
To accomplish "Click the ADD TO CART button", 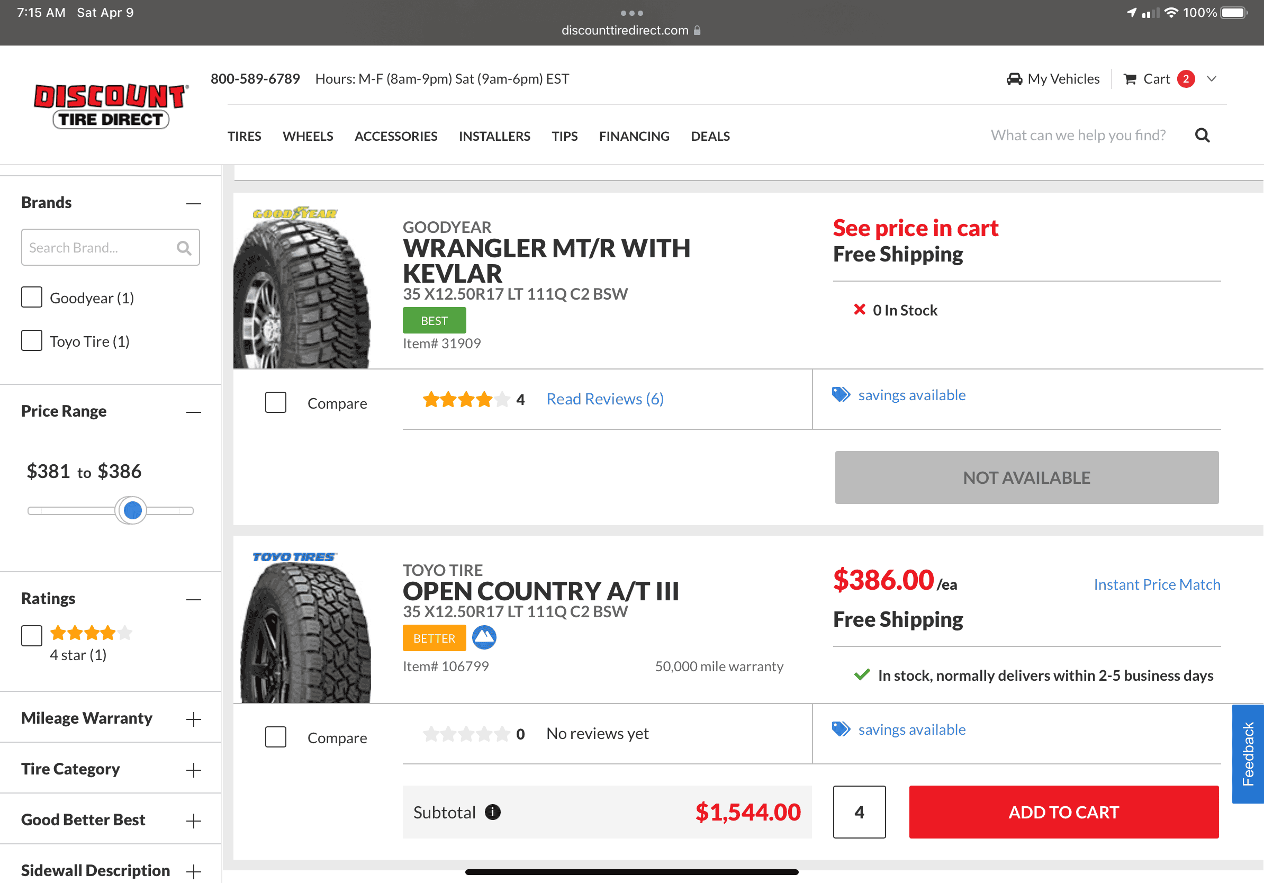I will (1063, 812).
